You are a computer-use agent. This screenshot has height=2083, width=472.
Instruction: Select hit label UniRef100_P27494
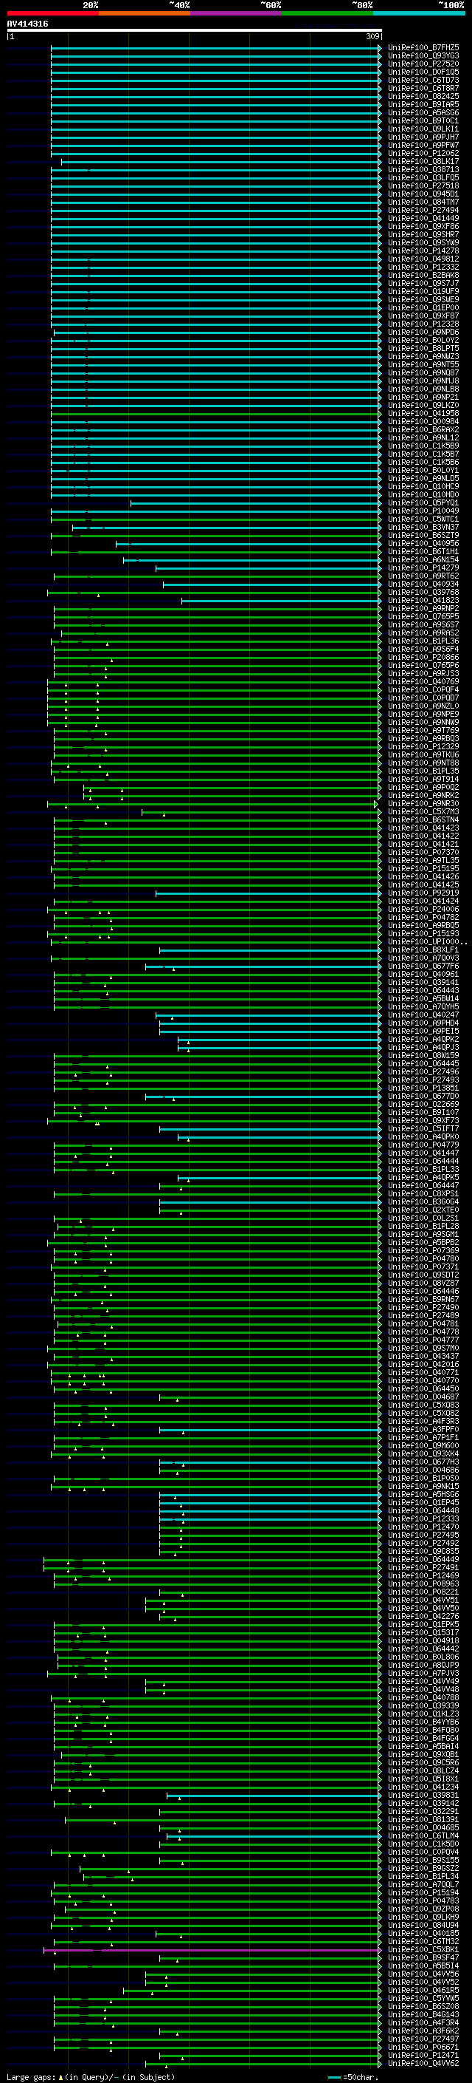click(423, 211)
